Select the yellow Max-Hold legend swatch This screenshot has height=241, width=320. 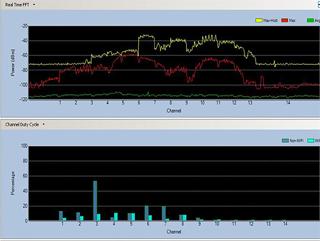click(x=259, y=20)
